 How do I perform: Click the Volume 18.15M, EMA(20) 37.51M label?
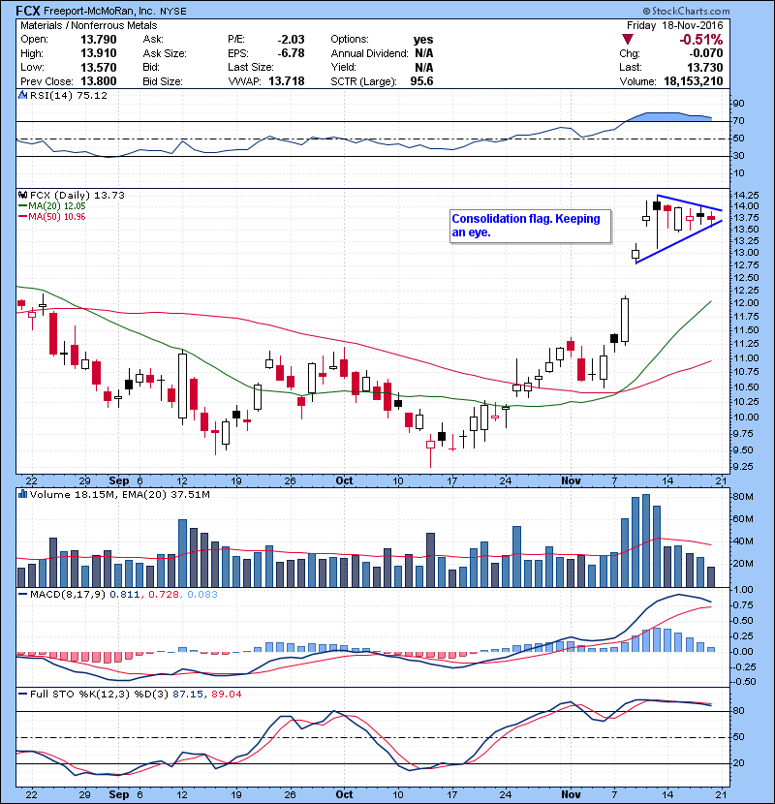pyautogui.click(x=120, y=494)
